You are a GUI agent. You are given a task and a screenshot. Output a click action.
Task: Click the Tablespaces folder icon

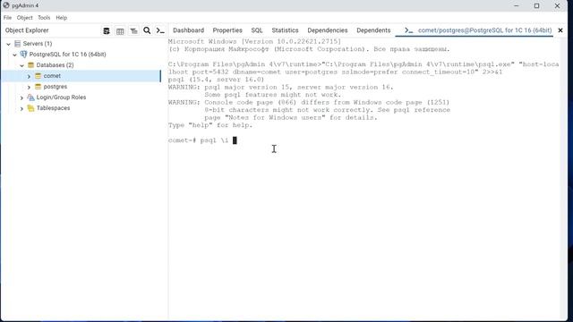click(30, 108)
